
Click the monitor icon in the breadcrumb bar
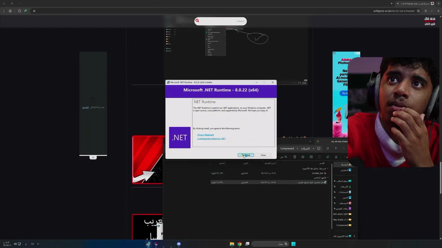pyautogui.click(x=319, y=148)
